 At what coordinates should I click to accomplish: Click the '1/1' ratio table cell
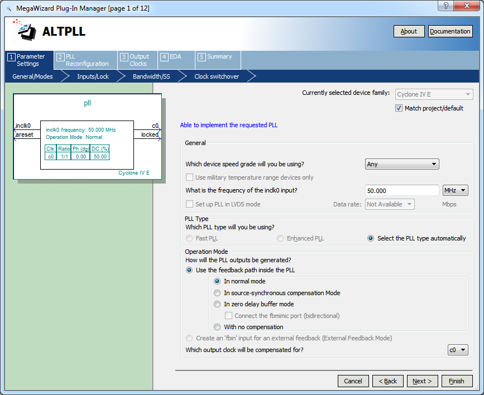pyautogui.click(x=64, y=156)
